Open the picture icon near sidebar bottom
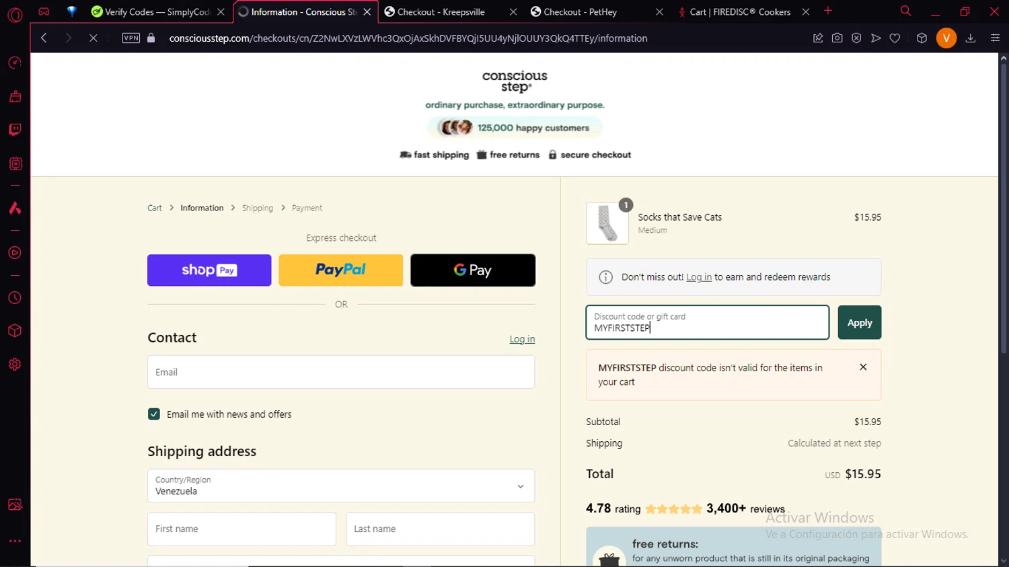This screenshot has height=567, width=1009. tap(15, 504)
